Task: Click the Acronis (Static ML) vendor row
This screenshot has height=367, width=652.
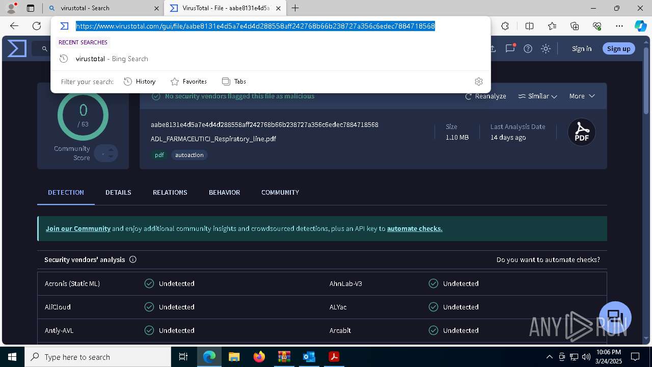Action: (x=180, y=283)
